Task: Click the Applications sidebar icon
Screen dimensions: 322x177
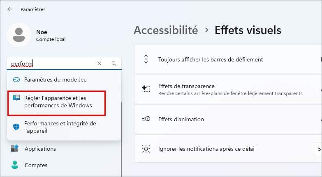Action: tap(15, 149)
